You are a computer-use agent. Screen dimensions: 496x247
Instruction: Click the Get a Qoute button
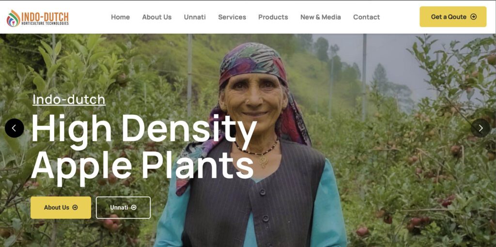pos(453,17)
